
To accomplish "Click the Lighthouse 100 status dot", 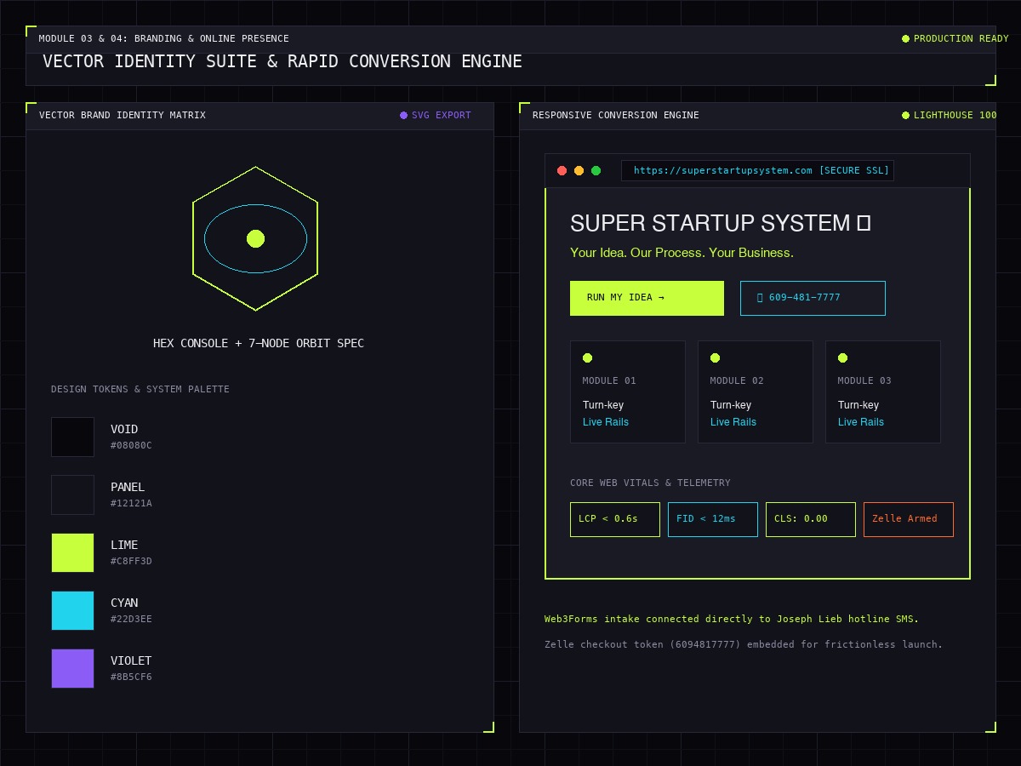I will coord(905,115).
